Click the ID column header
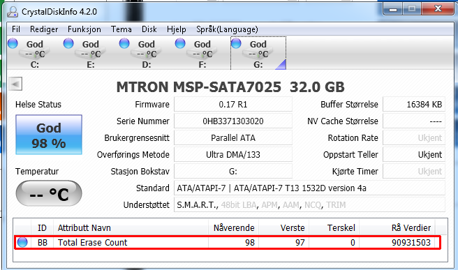Image resolution: width=458 pixels, height=270 pixels. pos(42,227)
